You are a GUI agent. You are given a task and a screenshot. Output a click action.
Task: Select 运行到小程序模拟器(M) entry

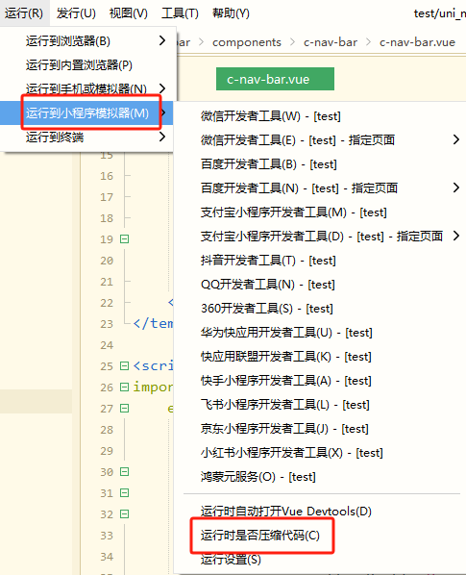coord(86,112)
